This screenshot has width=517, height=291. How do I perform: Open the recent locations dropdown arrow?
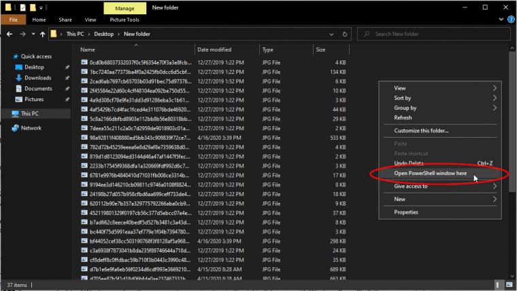click(x=33, y=34)
